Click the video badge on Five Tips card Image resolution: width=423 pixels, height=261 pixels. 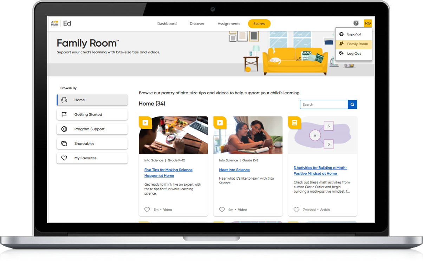click(x=145, y=123)
